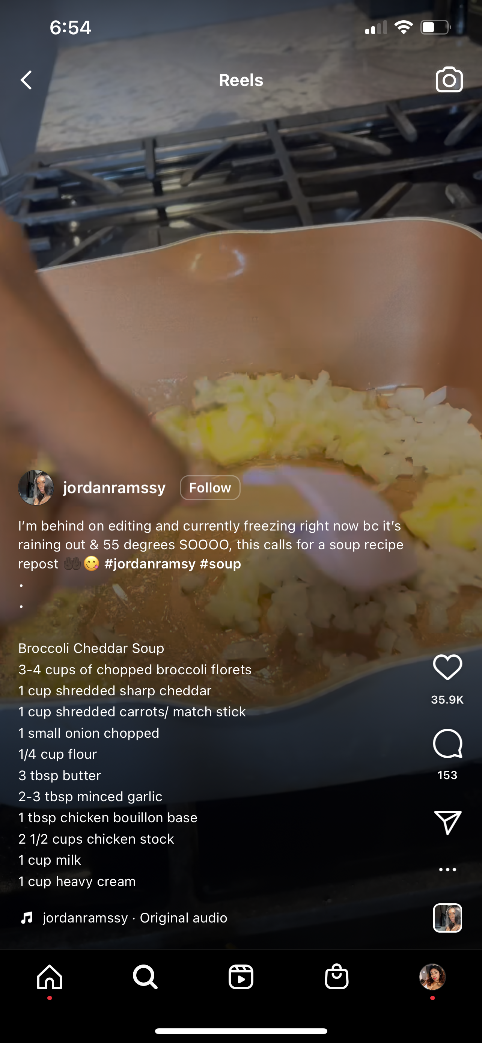Tap the 35.9K likes count
The width and height of the screenshot is (482, 1043).
tap(447, 700)
